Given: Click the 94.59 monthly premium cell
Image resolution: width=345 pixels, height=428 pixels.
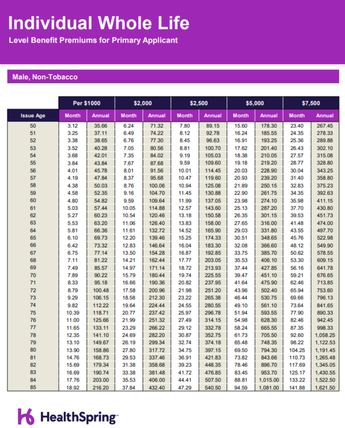Looking at the screenshot, I should [x=241, y=388].
